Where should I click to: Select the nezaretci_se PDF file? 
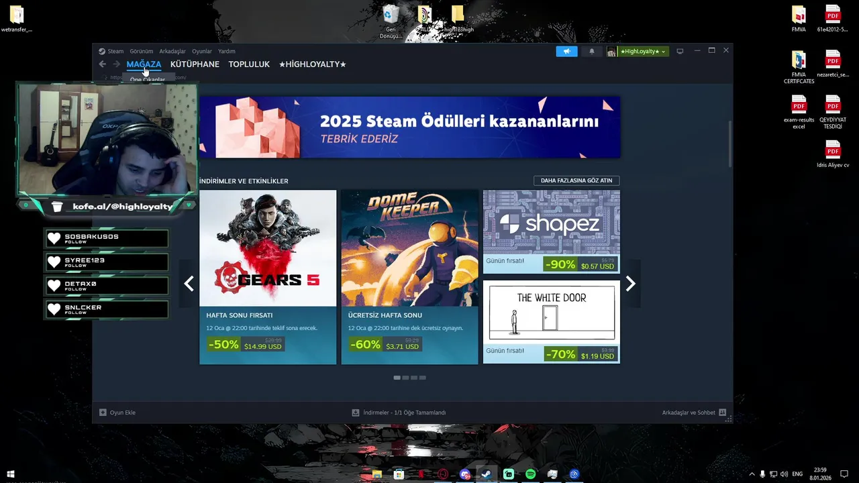click(x=833, y=64)
